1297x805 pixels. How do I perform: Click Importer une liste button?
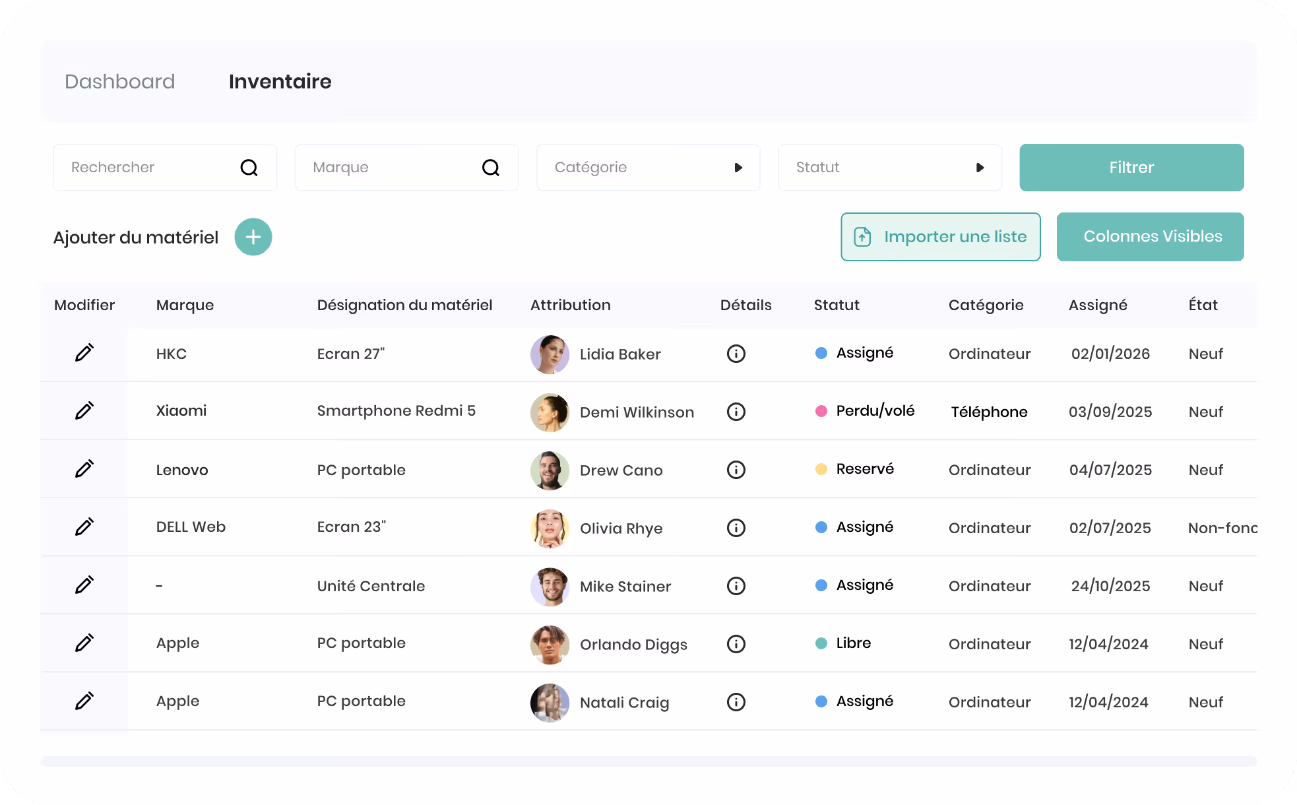pyautogui.click(x=941, y=237)
